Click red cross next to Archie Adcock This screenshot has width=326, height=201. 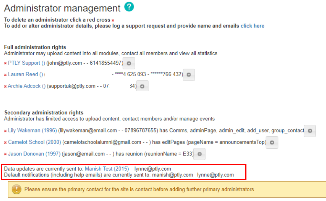click(5, 86)
